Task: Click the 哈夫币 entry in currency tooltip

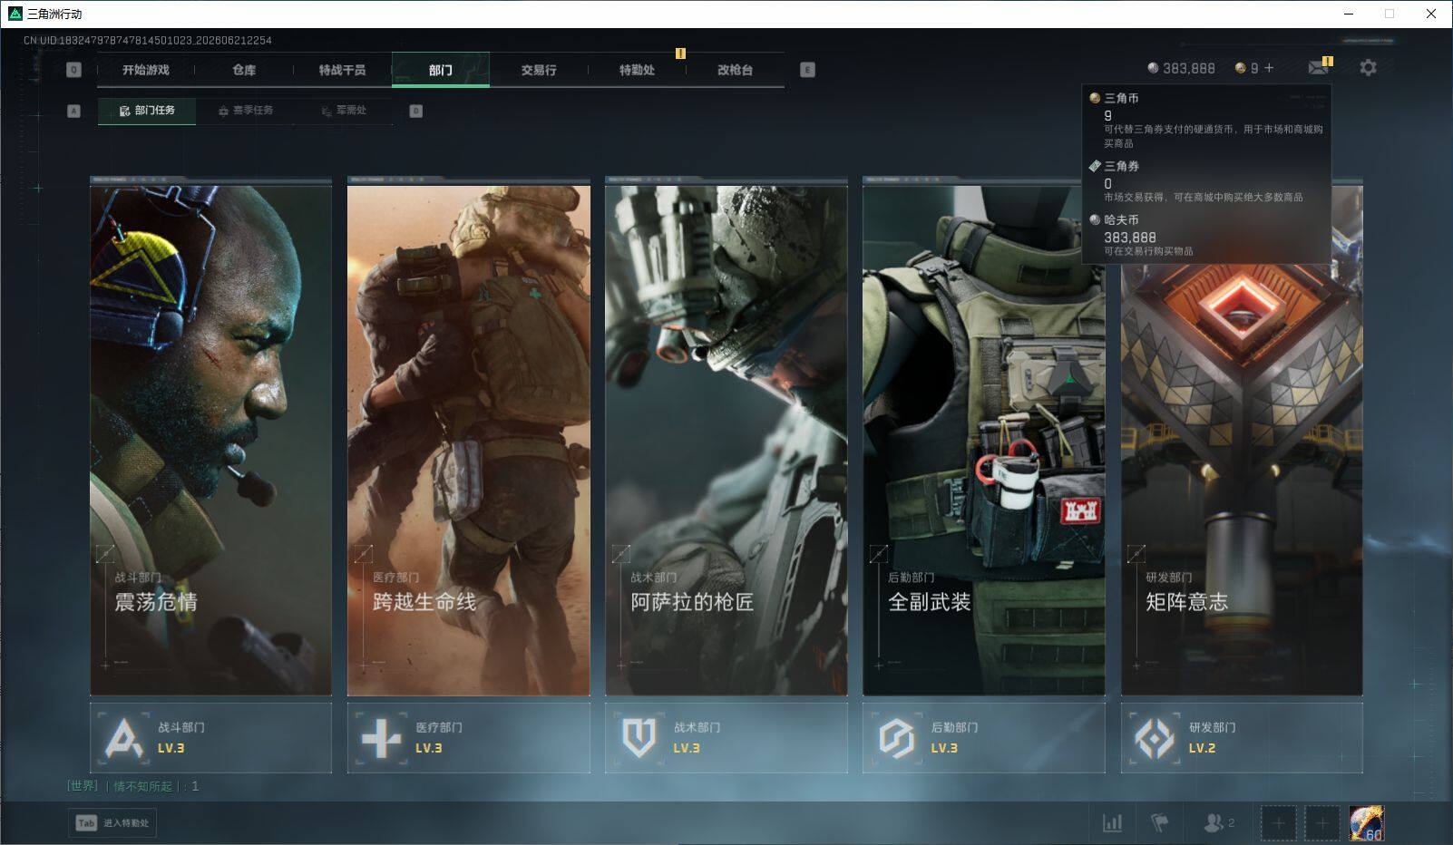Action: [1206, 235]
